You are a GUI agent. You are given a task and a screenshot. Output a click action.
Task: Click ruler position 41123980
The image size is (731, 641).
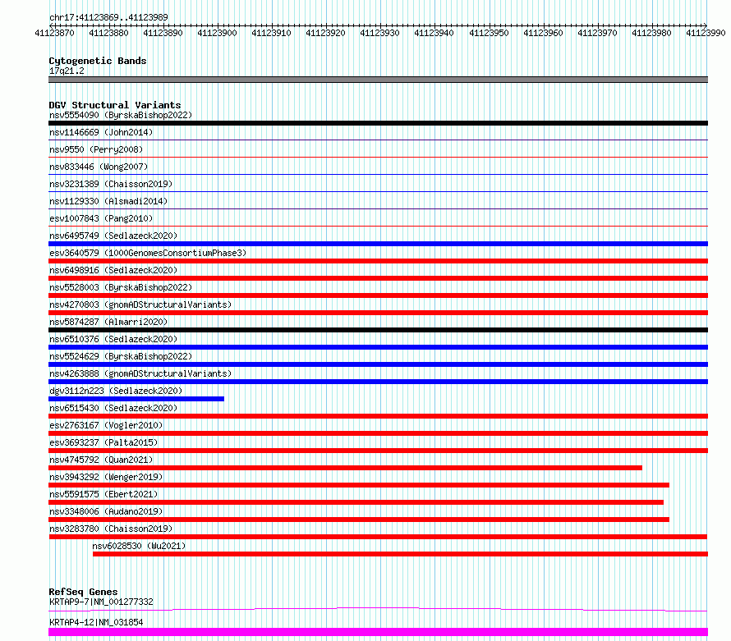tap(652, 33)
